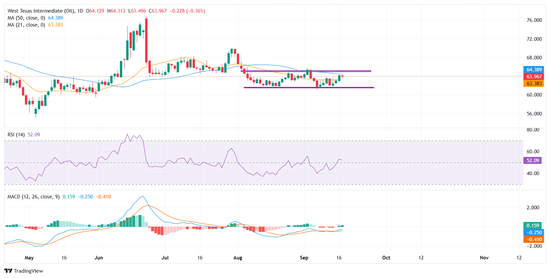Viewport: 550px width, 278px height.
Task: Click the Oct label on time axis
Action: tap(386, 258)
